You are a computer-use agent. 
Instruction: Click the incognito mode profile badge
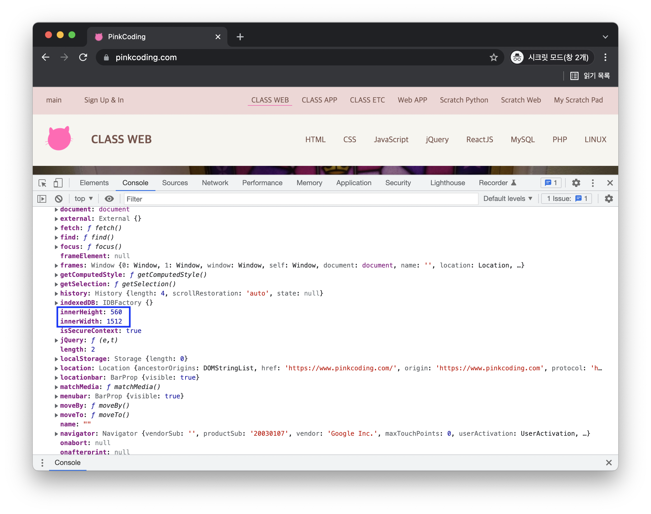pos(552,57)
